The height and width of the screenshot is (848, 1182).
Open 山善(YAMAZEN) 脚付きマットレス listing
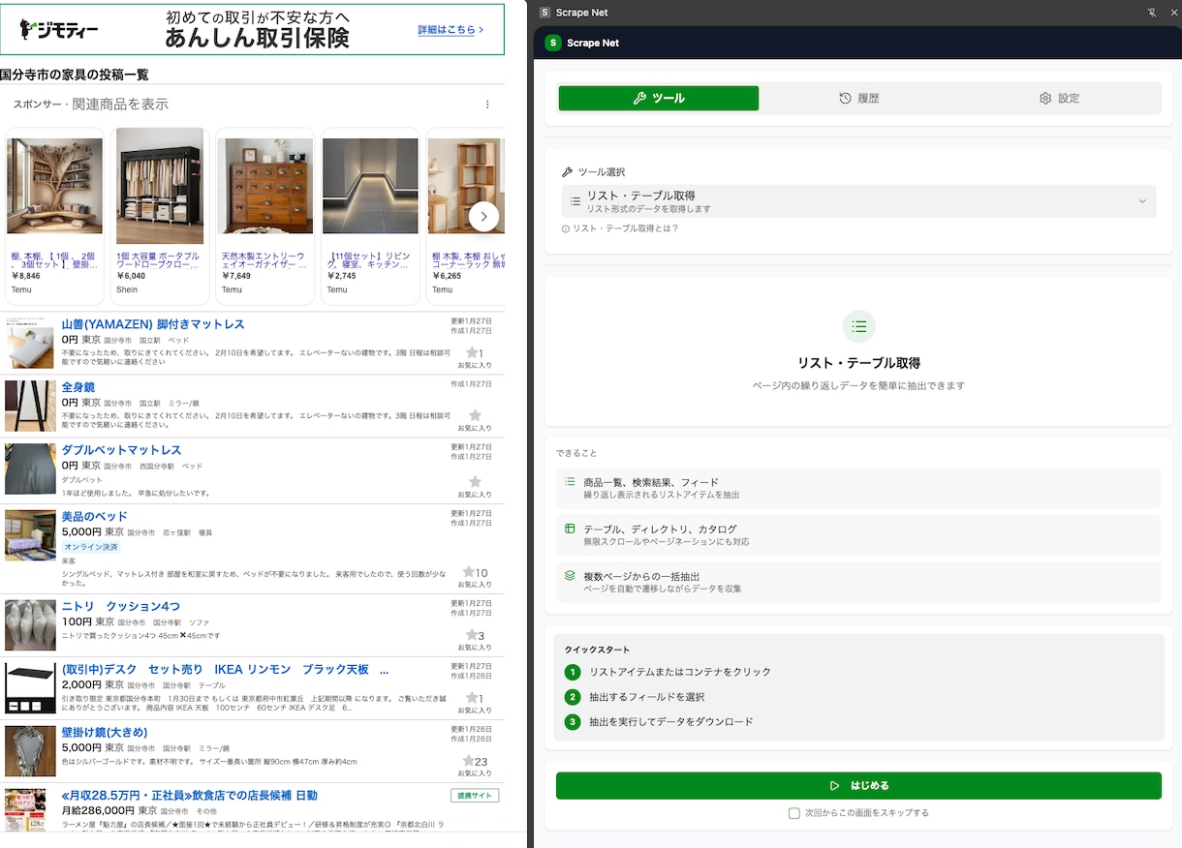[153, 324]
